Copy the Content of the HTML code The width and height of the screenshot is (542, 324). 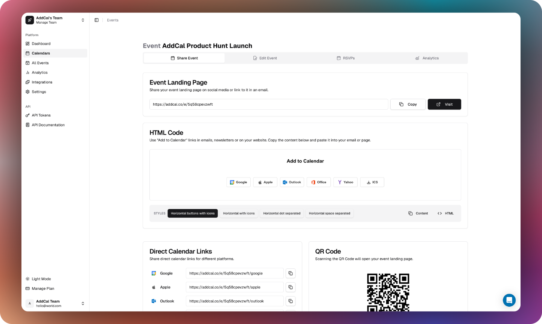418,213
